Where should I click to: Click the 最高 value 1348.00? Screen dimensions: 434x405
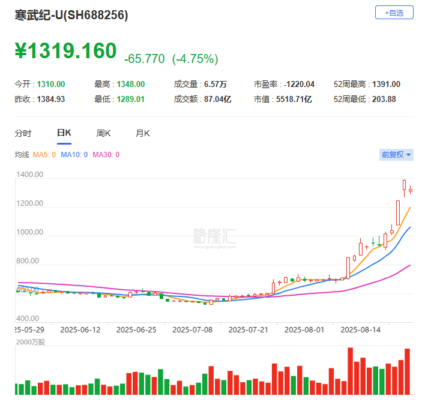pos(131,84)
